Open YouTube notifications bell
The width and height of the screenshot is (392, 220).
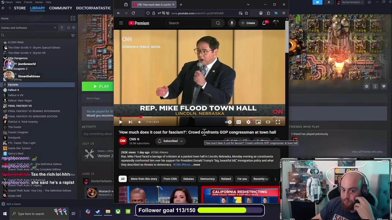point(264,23)
